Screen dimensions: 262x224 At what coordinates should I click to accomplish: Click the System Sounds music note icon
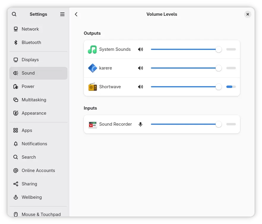[x=92, y=49]
